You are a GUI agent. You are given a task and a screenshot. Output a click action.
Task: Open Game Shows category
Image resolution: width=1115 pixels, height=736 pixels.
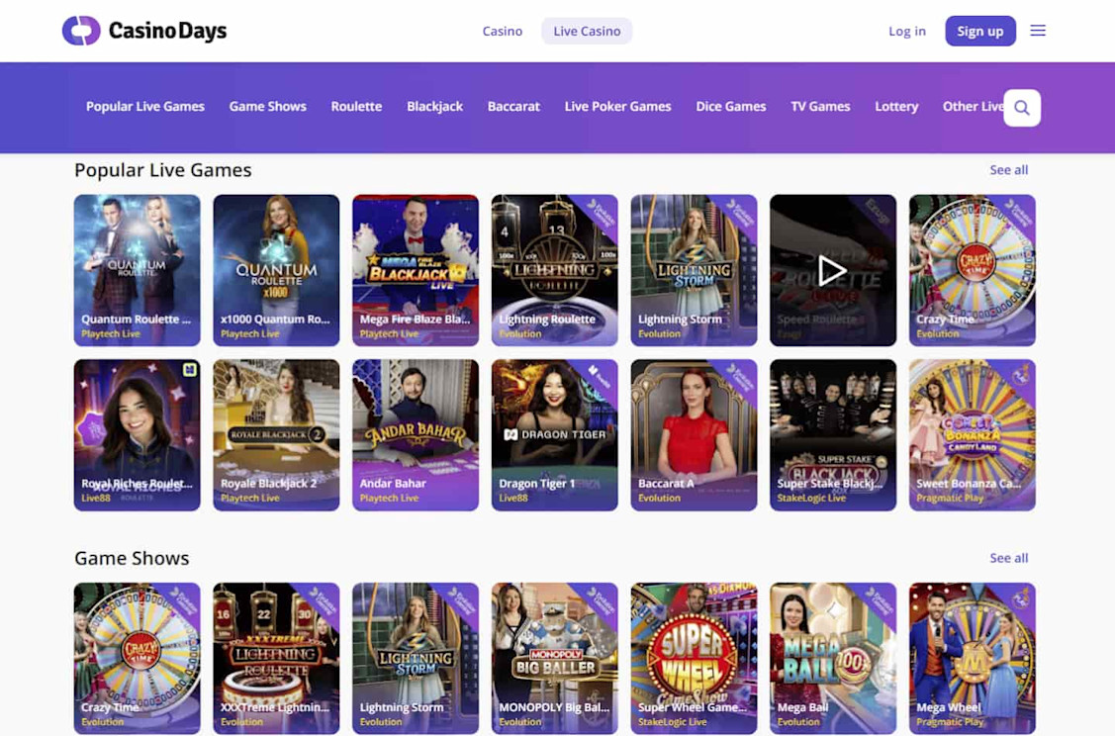tap(267, 107)
